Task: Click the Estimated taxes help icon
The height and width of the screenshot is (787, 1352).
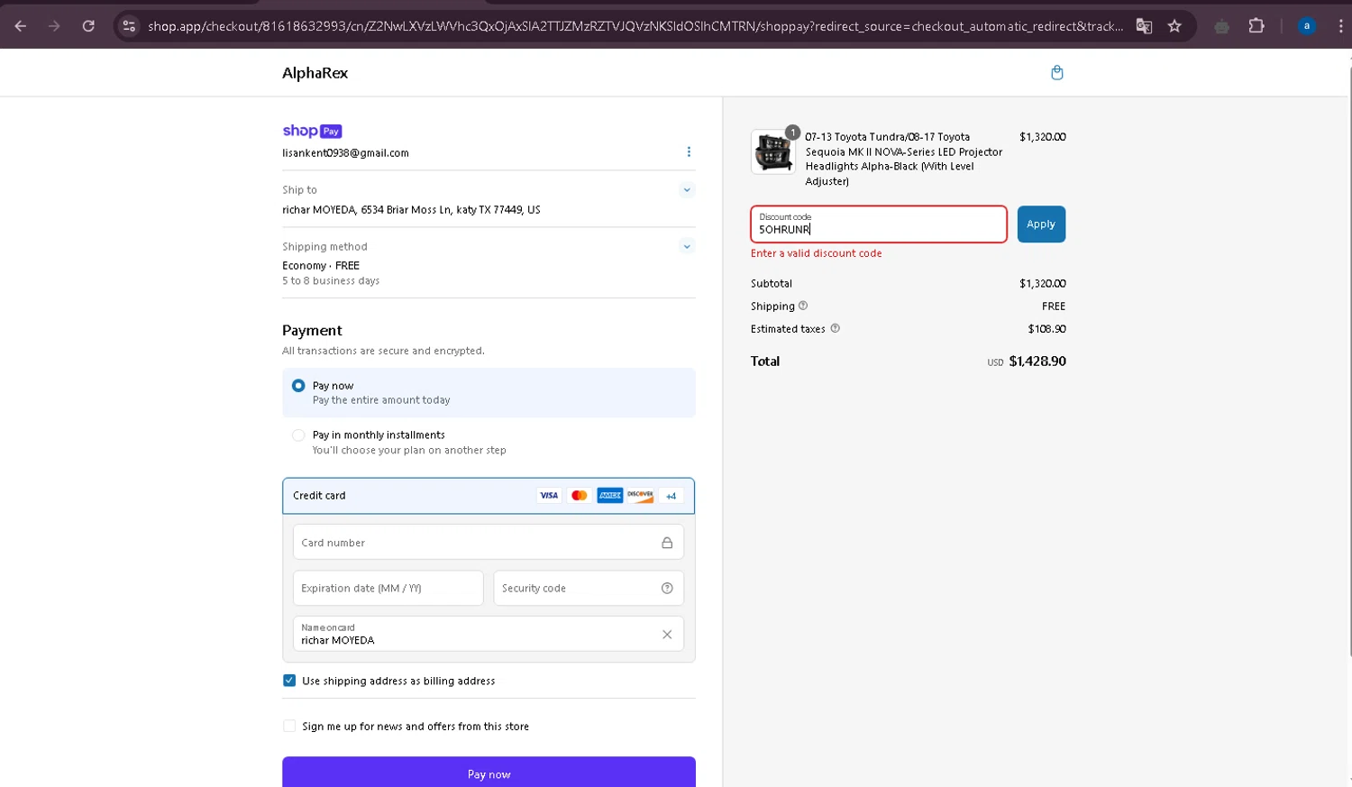Action: coord(835,328)
